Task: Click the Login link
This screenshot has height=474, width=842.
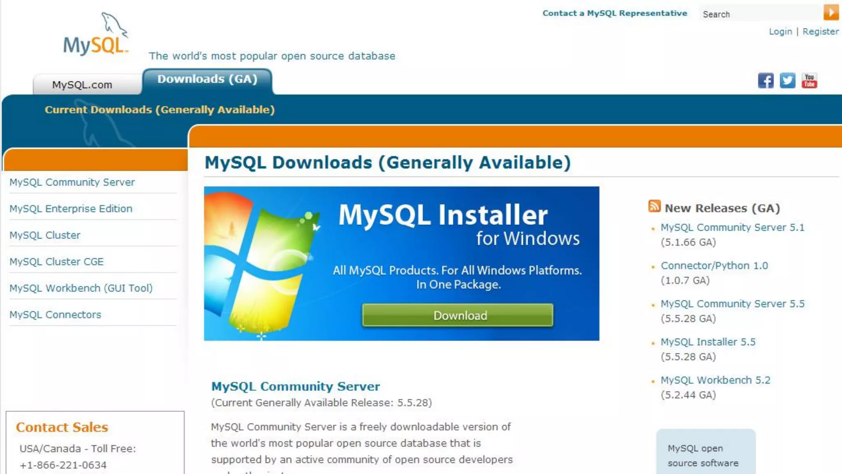Action: 780,32
